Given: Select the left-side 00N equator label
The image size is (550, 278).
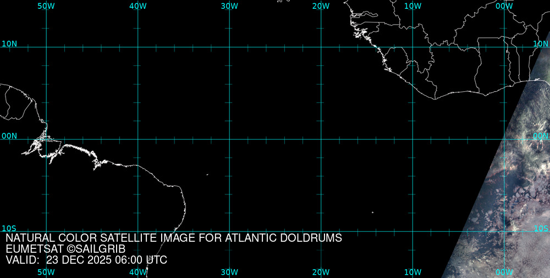Looking at the screenshot, I should [x=9, y=136].
